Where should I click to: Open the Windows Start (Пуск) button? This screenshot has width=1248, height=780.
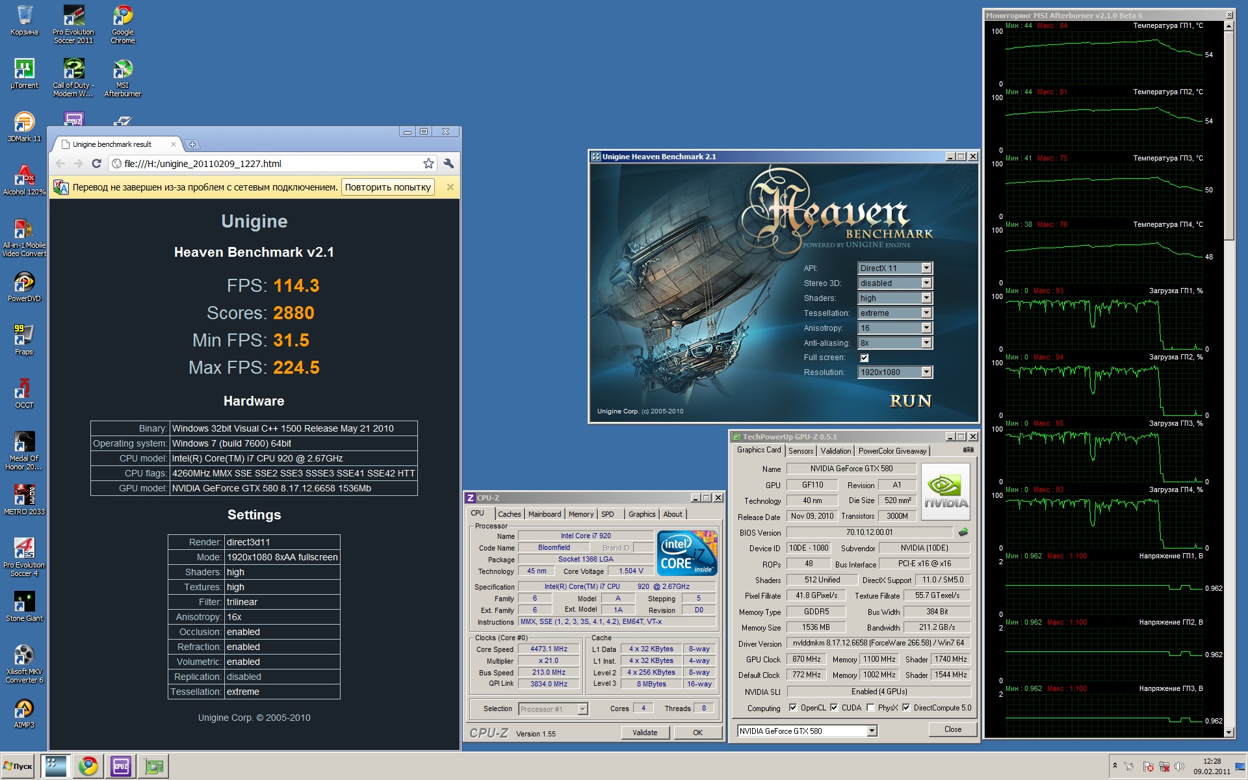pos(18,766)
